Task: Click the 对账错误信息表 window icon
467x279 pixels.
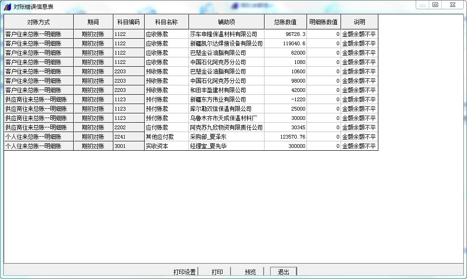Action: (x=7, y=7)
